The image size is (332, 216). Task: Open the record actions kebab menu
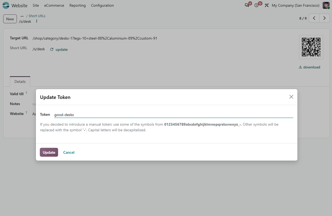(37, 21)
